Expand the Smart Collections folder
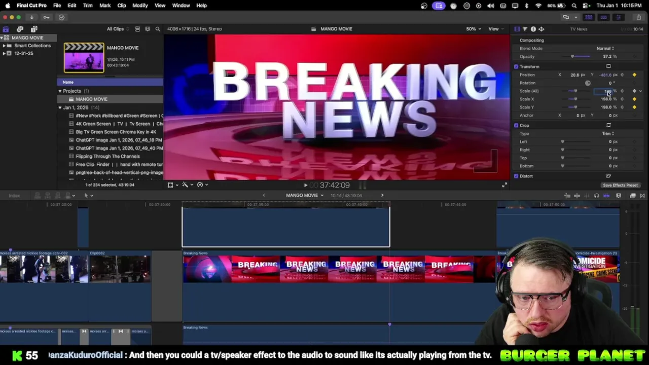This screenshot has width=649, height=365. click(x=4, y=46)
